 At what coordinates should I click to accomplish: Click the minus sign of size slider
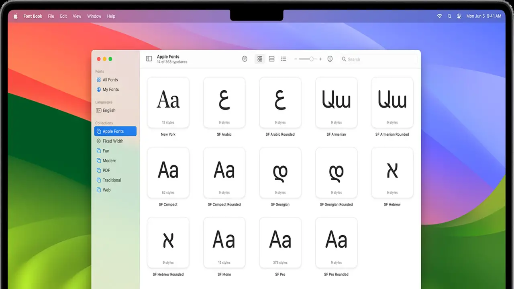pyautogui.click(x=296, y=59)
